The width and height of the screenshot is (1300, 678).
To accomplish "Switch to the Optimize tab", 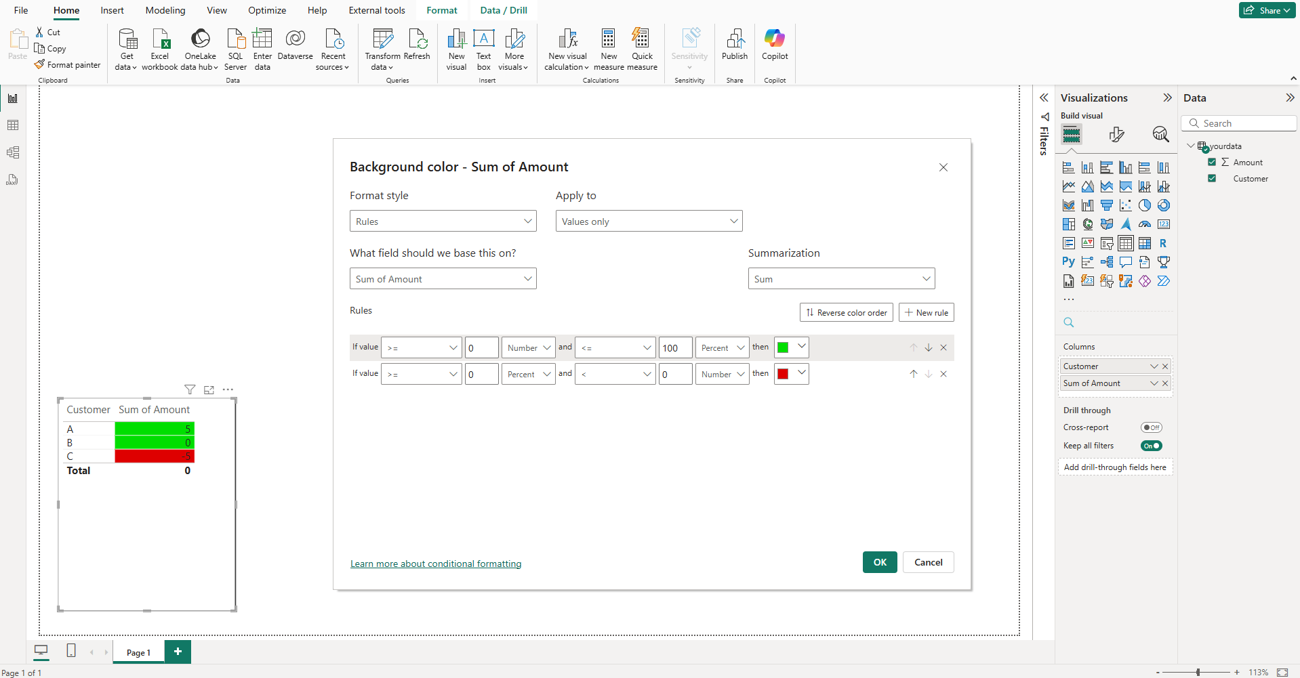I will 267,10.
